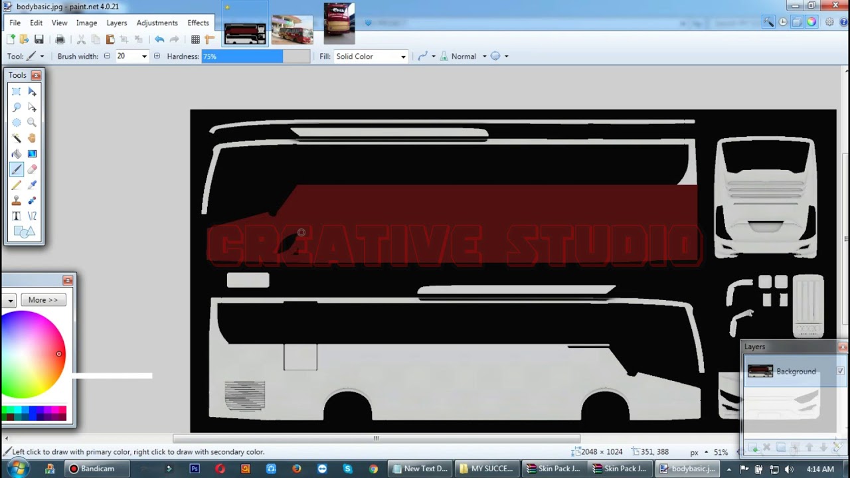850x478 pixels.
Task: Open the primary/secondary color dropdown
Action: pos(9,300)
